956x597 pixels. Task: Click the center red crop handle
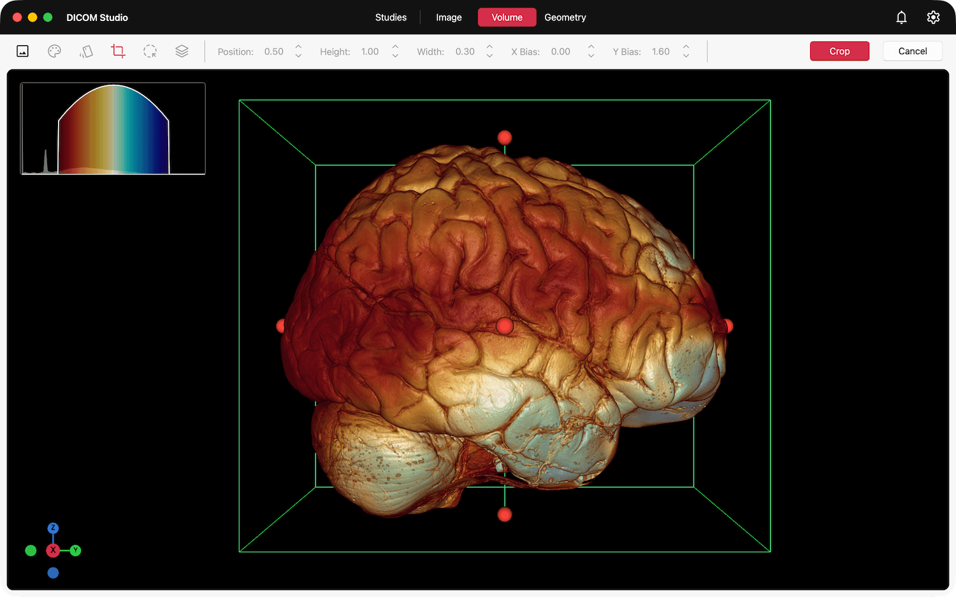[505, 326]
